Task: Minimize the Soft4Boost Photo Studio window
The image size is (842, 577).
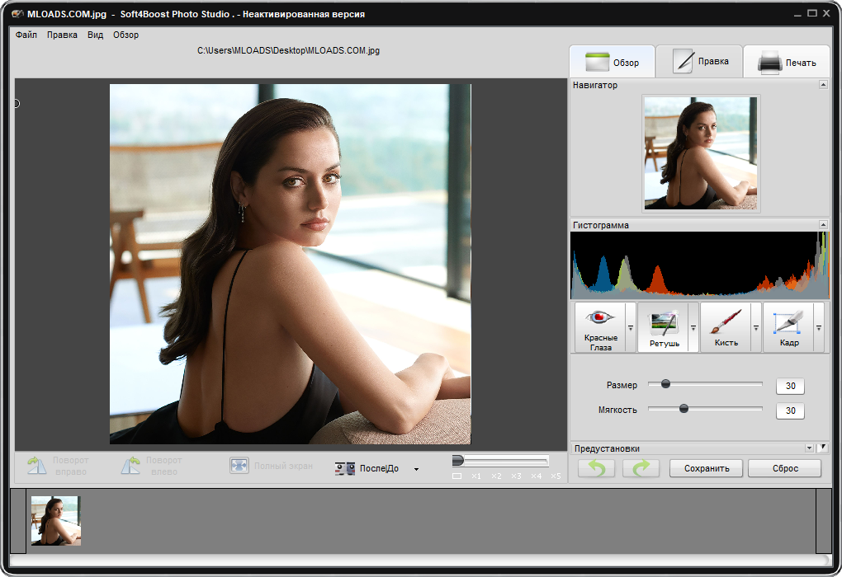Action: (798, 13)
